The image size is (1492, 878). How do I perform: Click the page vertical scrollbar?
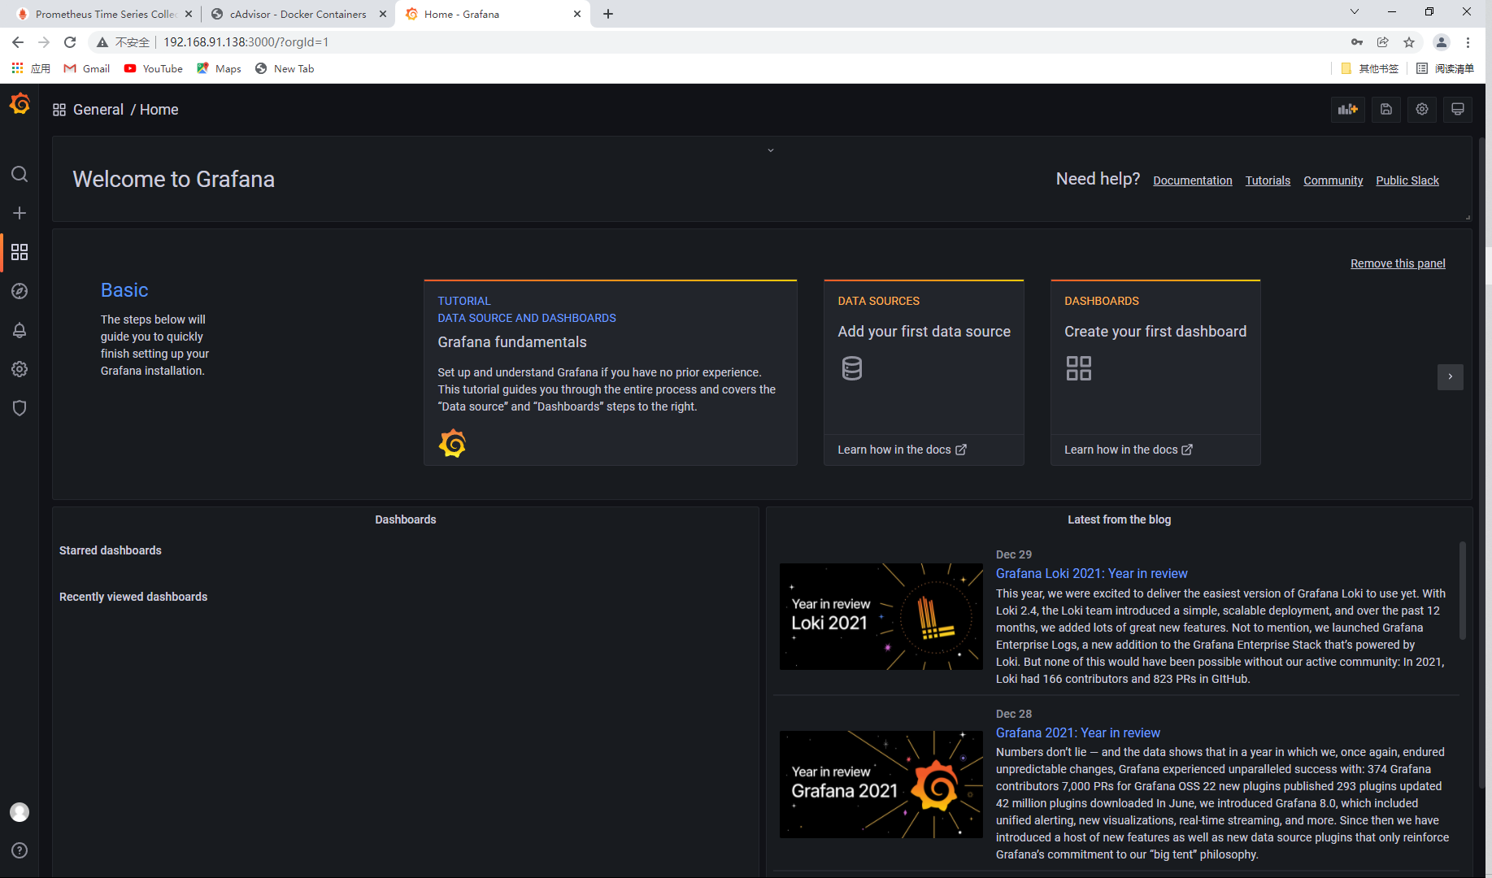(1482, 462)
